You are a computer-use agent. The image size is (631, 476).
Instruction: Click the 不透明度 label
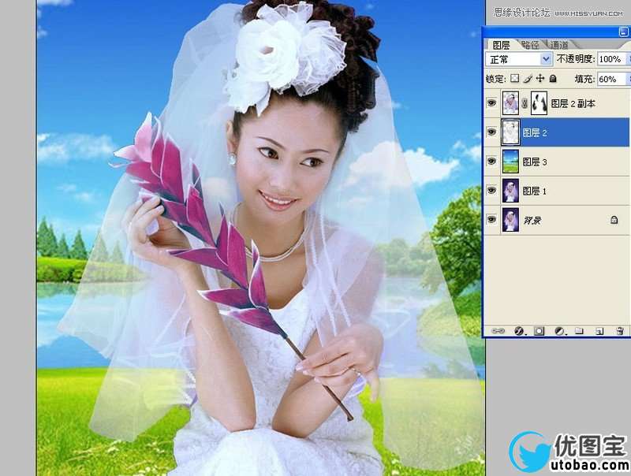(x=575, y=59)
